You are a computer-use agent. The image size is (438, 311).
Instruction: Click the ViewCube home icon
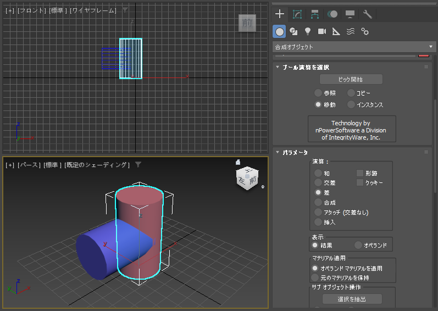click(x=238, y=162)
